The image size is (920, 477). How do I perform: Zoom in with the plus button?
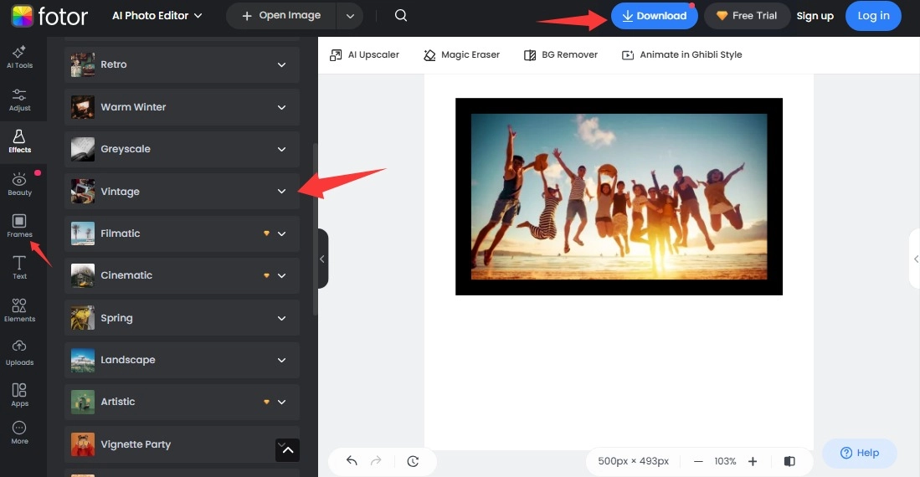pos(753,461)
